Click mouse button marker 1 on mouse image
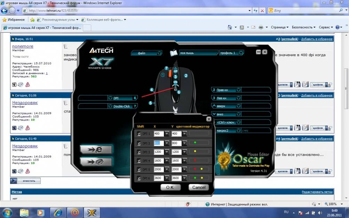 (x=163, y=75)
